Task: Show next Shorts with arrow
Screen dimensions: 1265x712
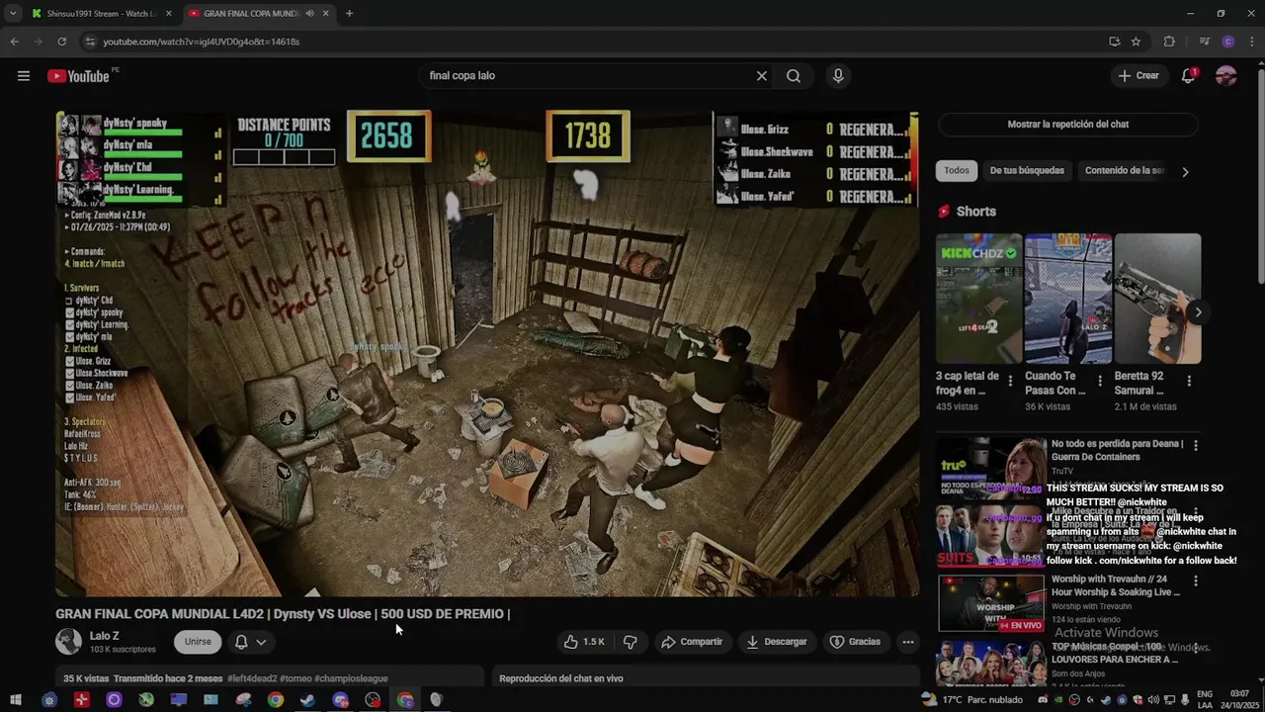Action: (x=1198, y=312)
